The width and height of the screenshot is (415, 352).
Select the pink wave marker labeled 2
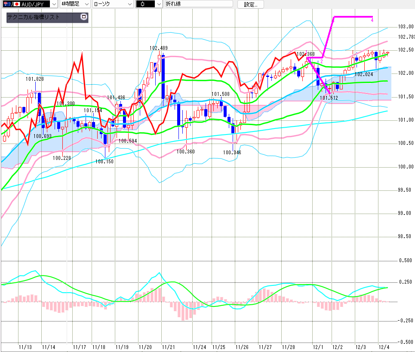tap(321, 61)
